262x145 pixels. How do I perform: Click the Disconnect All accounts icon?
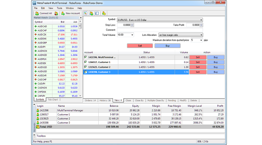point(56,13)
